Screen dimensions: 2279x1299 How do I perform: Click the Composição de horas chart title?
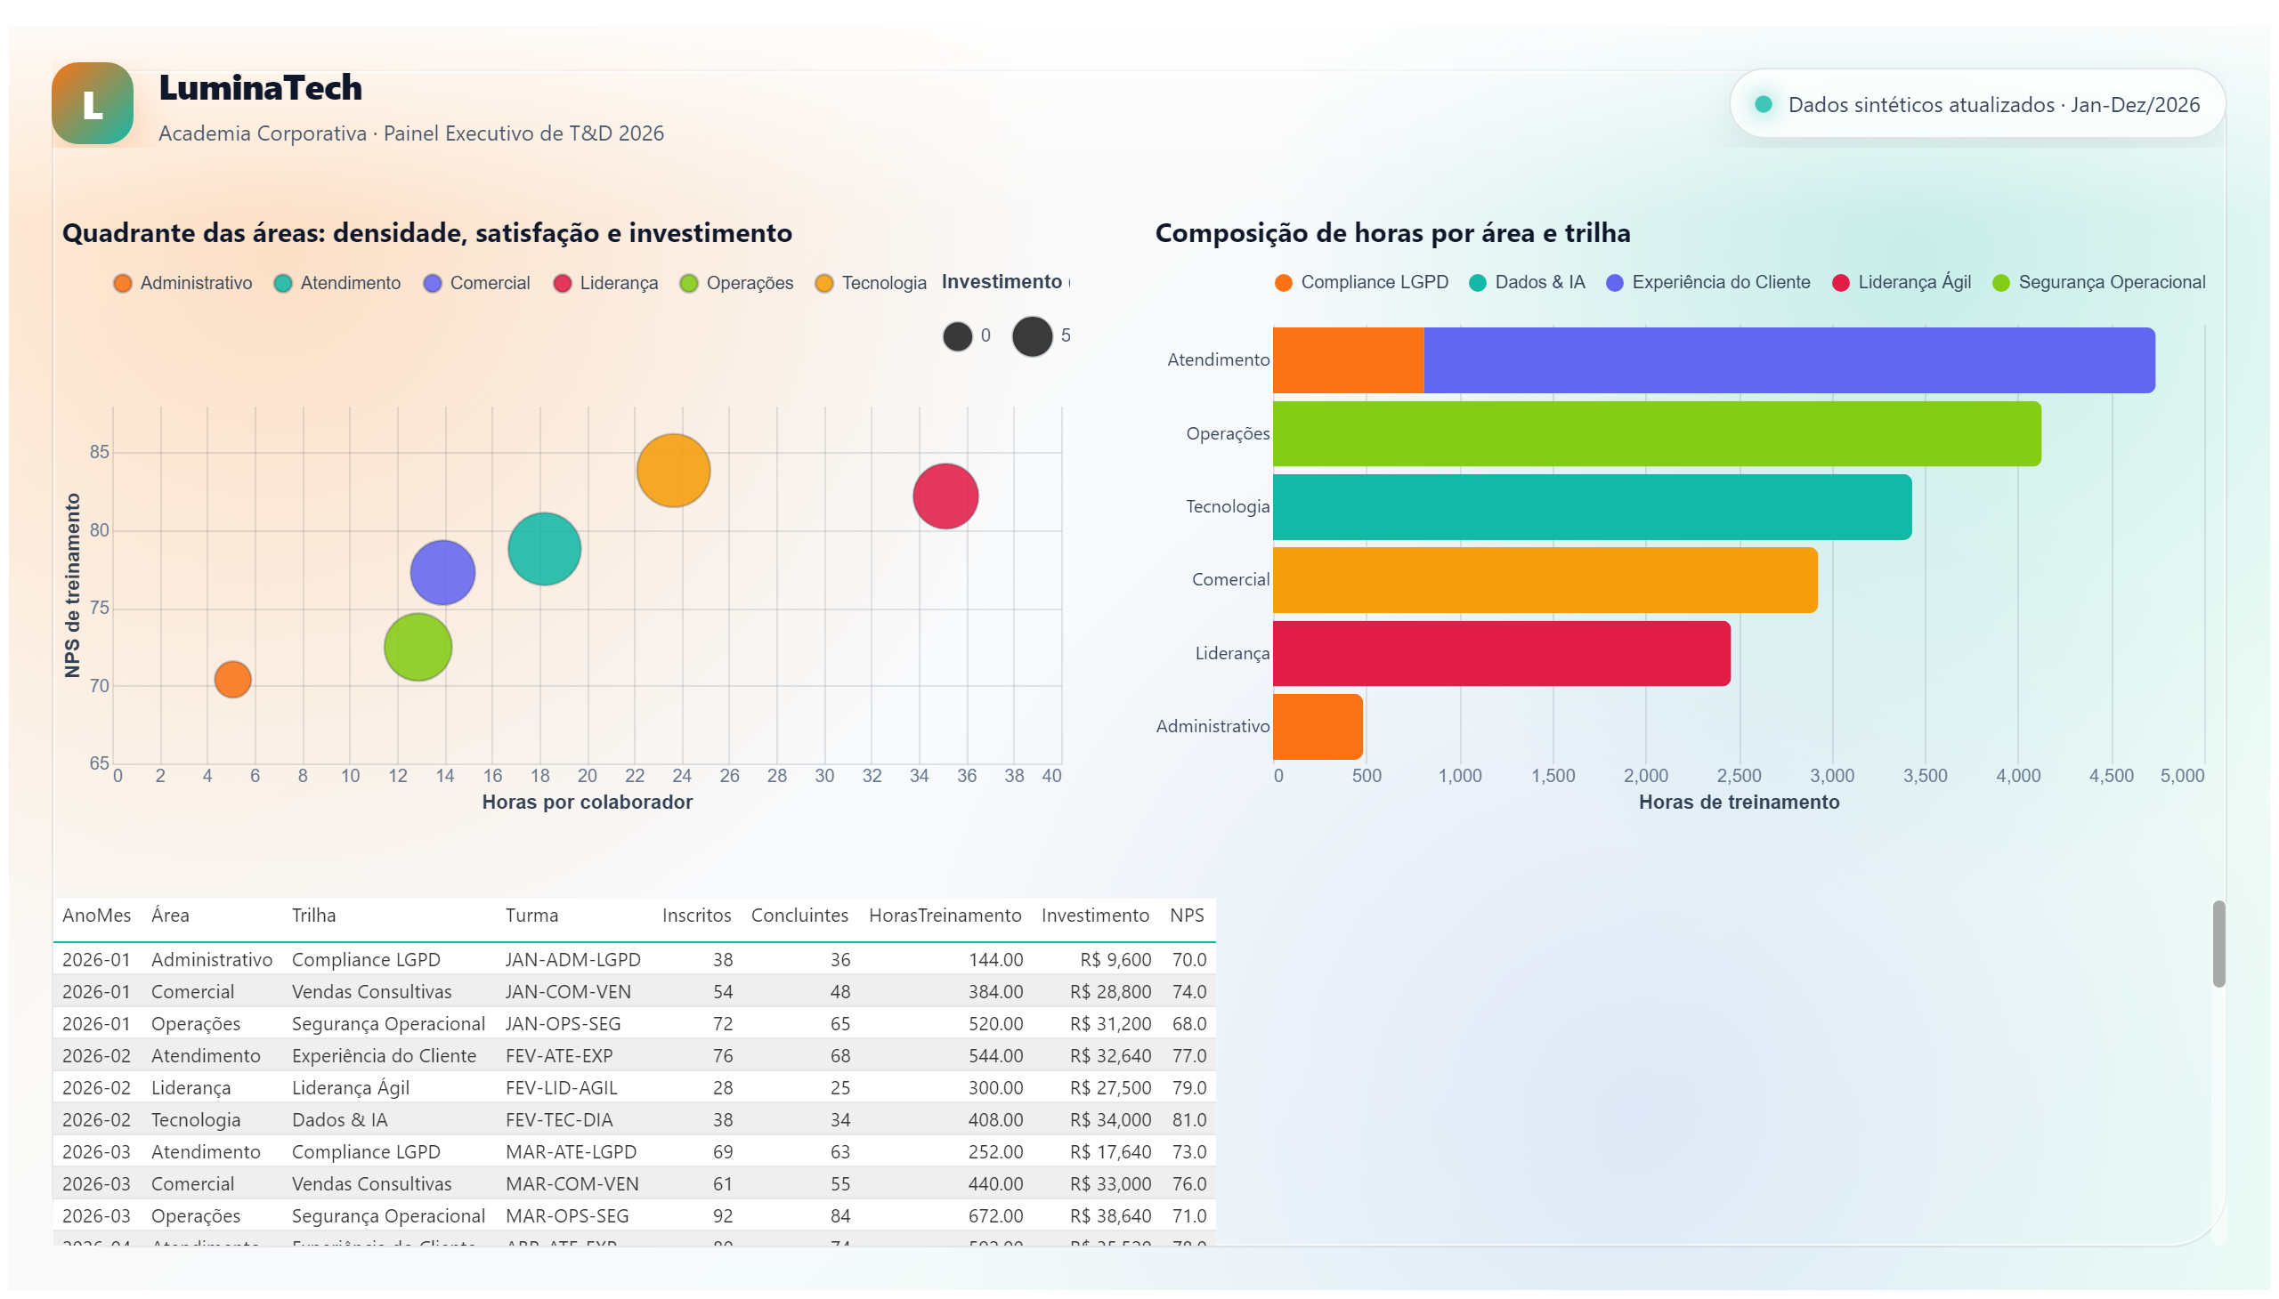point(1391,234)
